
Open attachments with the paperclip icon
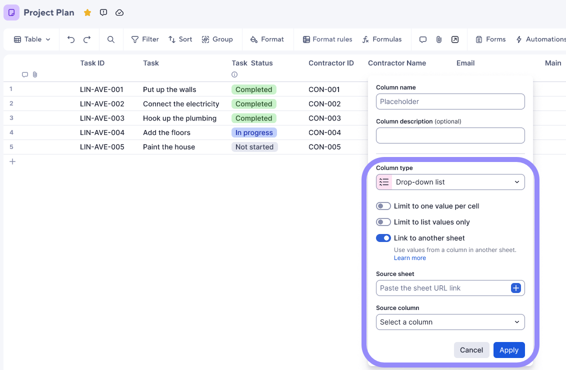click(x=438, y=39)
